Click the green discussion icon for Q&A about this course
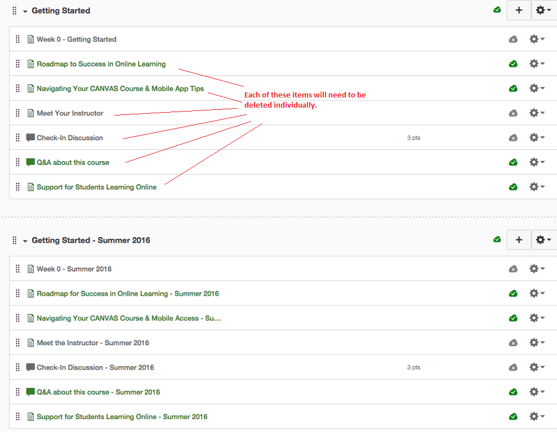 coord(30,162)
